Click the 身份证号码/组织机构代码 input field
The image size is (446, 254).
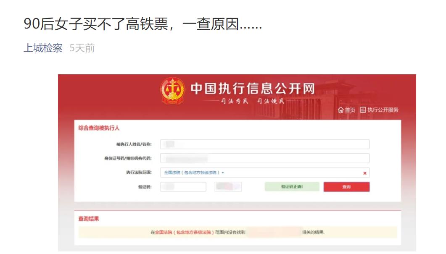(265, 158)
